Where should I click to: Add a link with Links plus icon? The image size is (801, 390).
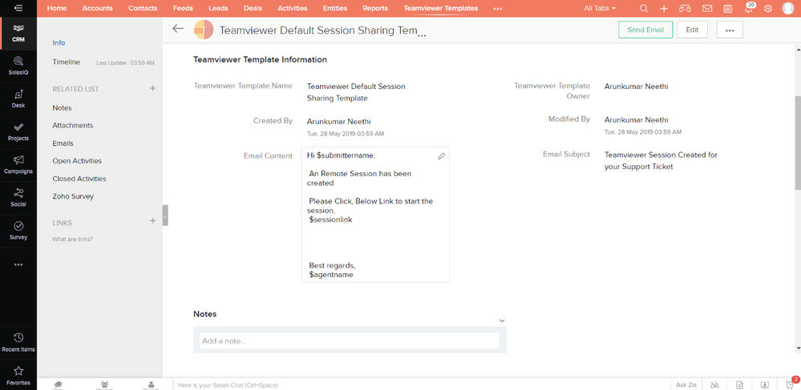click(152, 221)
